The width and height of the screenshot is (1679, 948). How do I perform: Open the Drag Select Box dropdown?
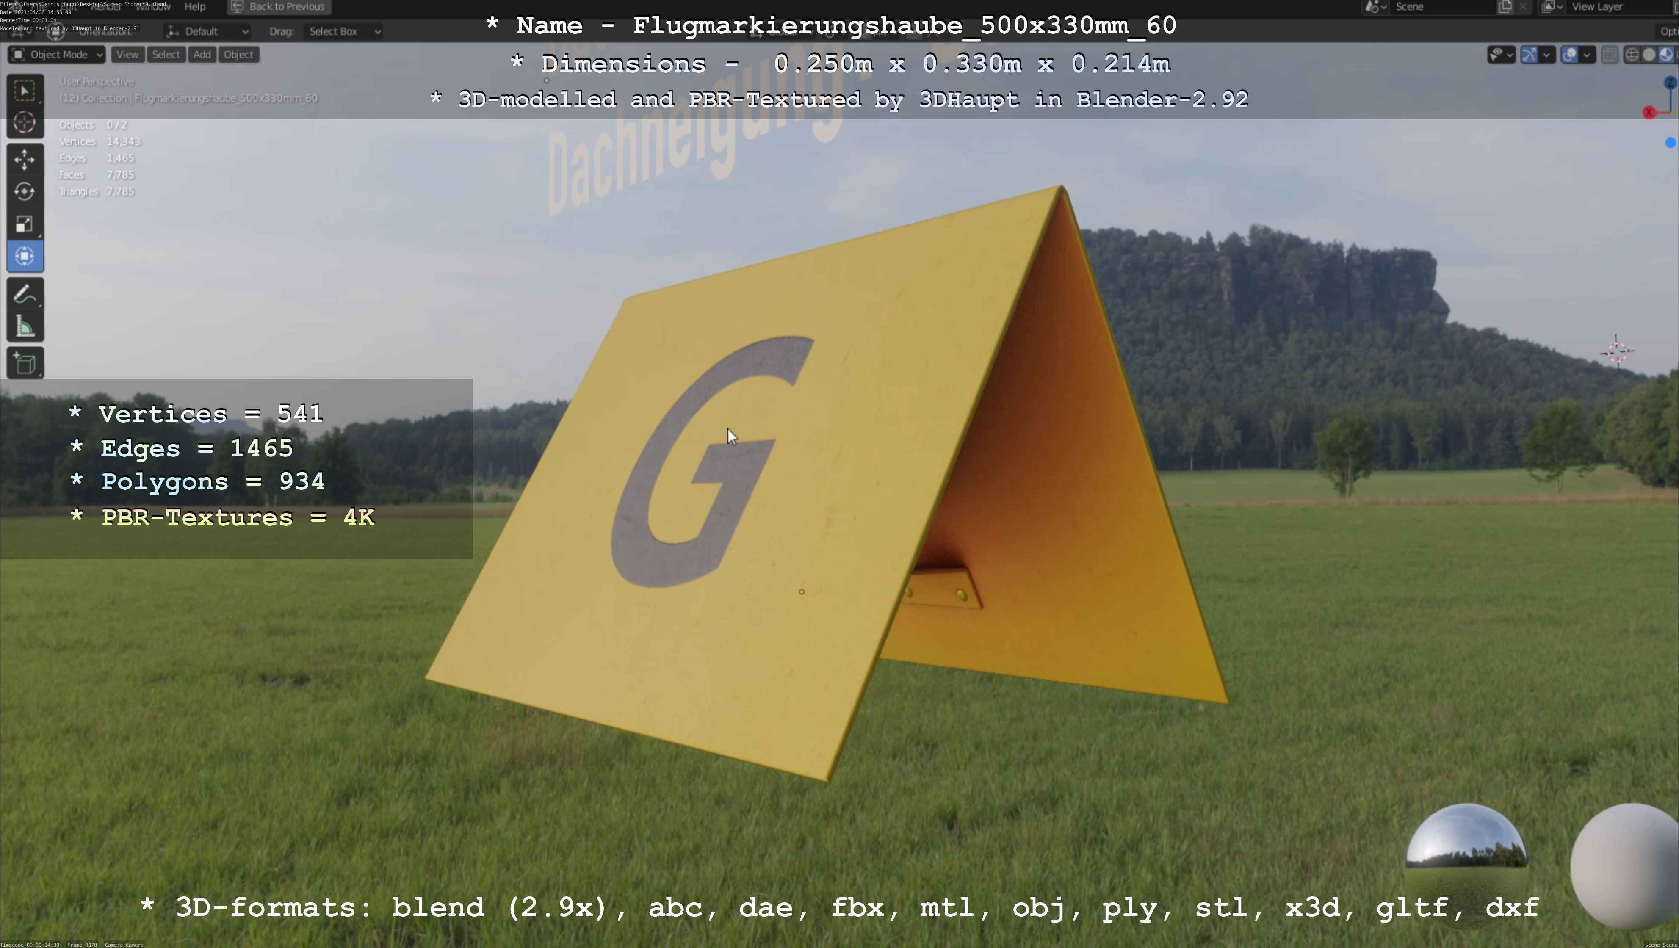point(343,31)
